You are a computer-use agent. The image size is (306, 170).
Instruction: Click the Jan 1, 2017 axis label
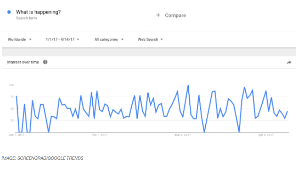coord(16,135)
